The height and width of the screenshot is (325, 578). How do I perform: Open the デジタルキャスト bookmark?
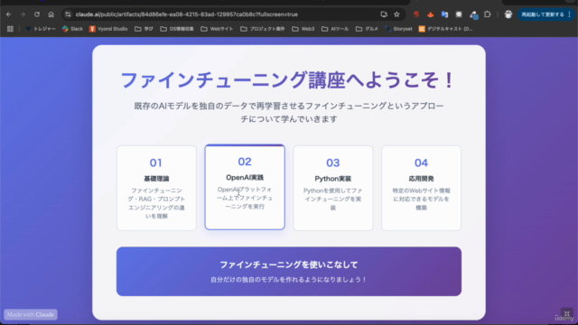click(x=445, y=29)
